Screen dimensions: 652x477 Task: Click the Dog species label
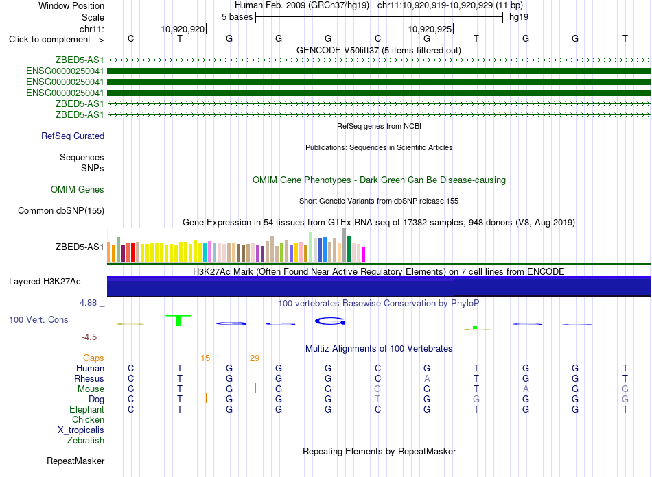tap(97, 400)
